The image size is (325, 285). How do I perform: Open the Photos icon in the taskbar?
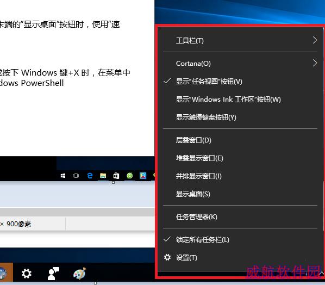click(143, 176)
